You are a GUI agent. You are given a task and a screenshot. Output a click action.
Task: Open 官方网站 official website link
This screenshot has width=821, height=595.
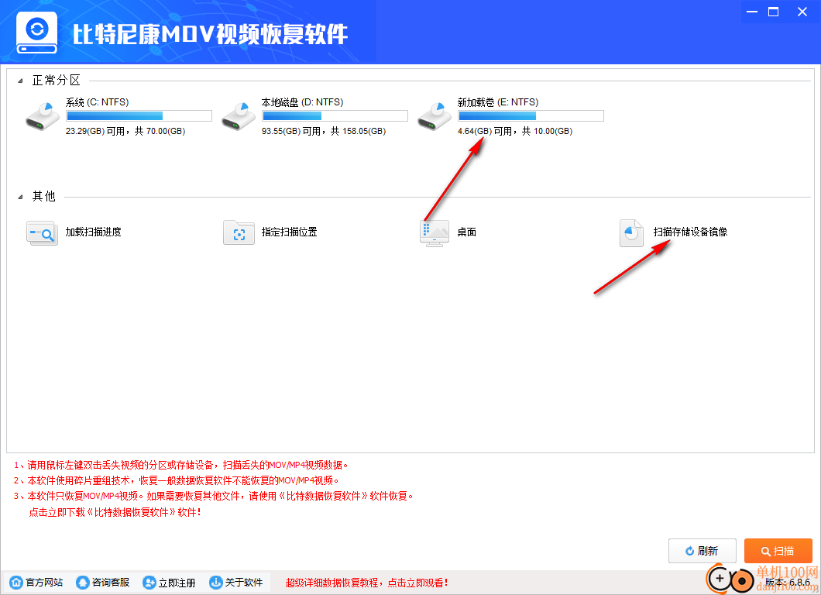pyautogui.click(x=44, y=583)
